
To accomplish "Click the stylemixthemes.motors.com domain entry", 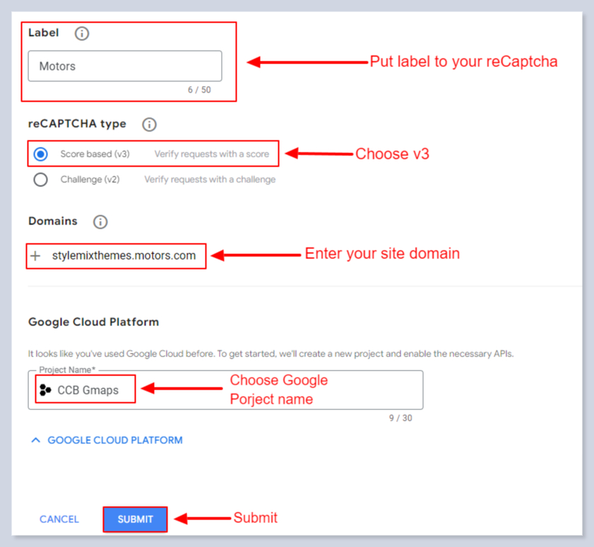I will [x=124, y=256].
